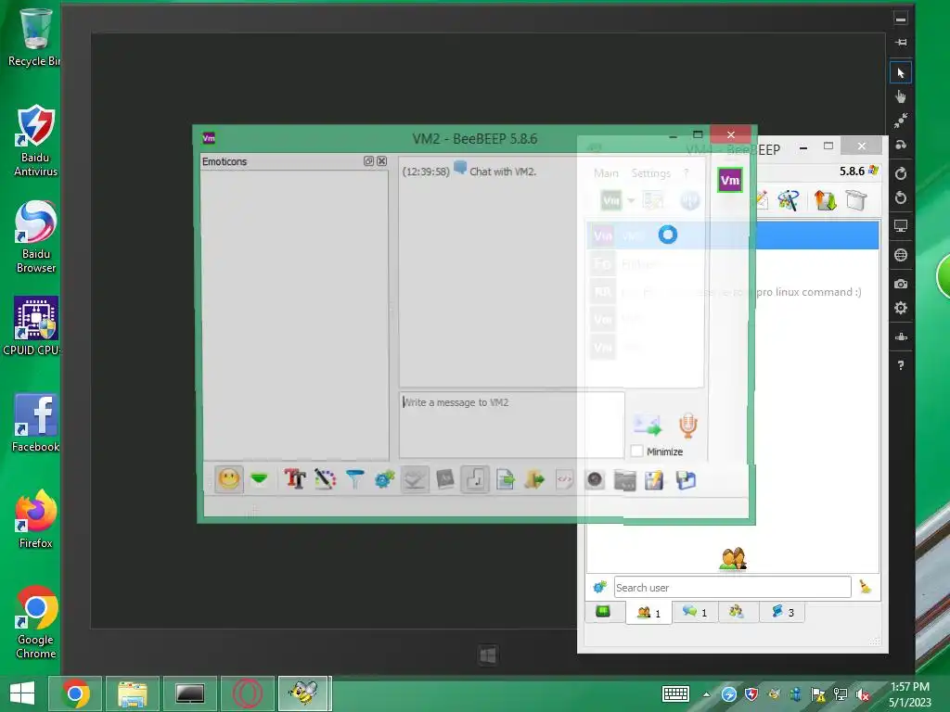
Task: Launch Google Chrome from the taskbar
Action: pos(75,693)
